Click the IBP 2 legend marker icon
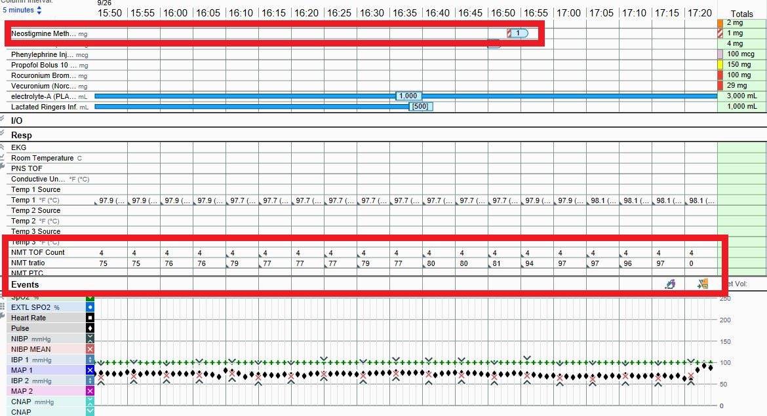This screenshot has width=767, height=416. 90,381
